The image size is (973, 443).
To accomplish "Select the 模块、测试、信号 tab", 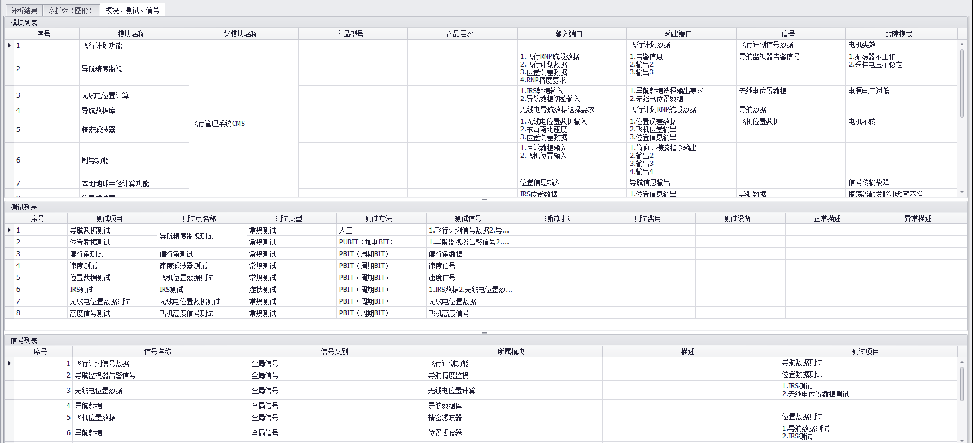I will click(x=132, y=10).
